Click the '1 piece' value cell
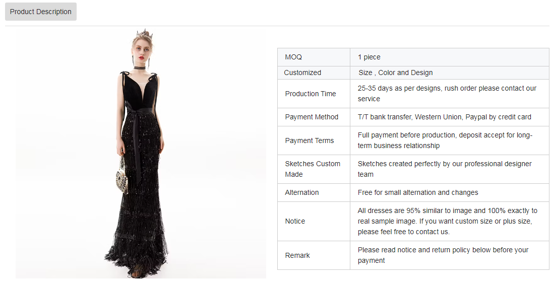This screenshot has height=282, width=555. (x=450, y=57)
